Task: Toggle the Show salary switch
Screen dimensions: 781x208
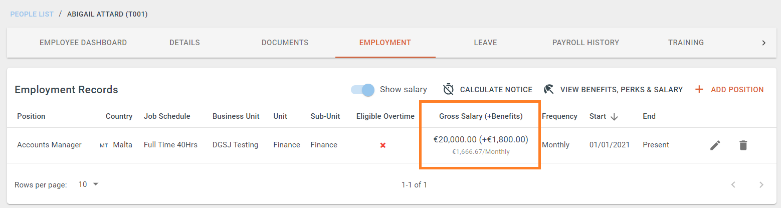Action: pos(363,90)
